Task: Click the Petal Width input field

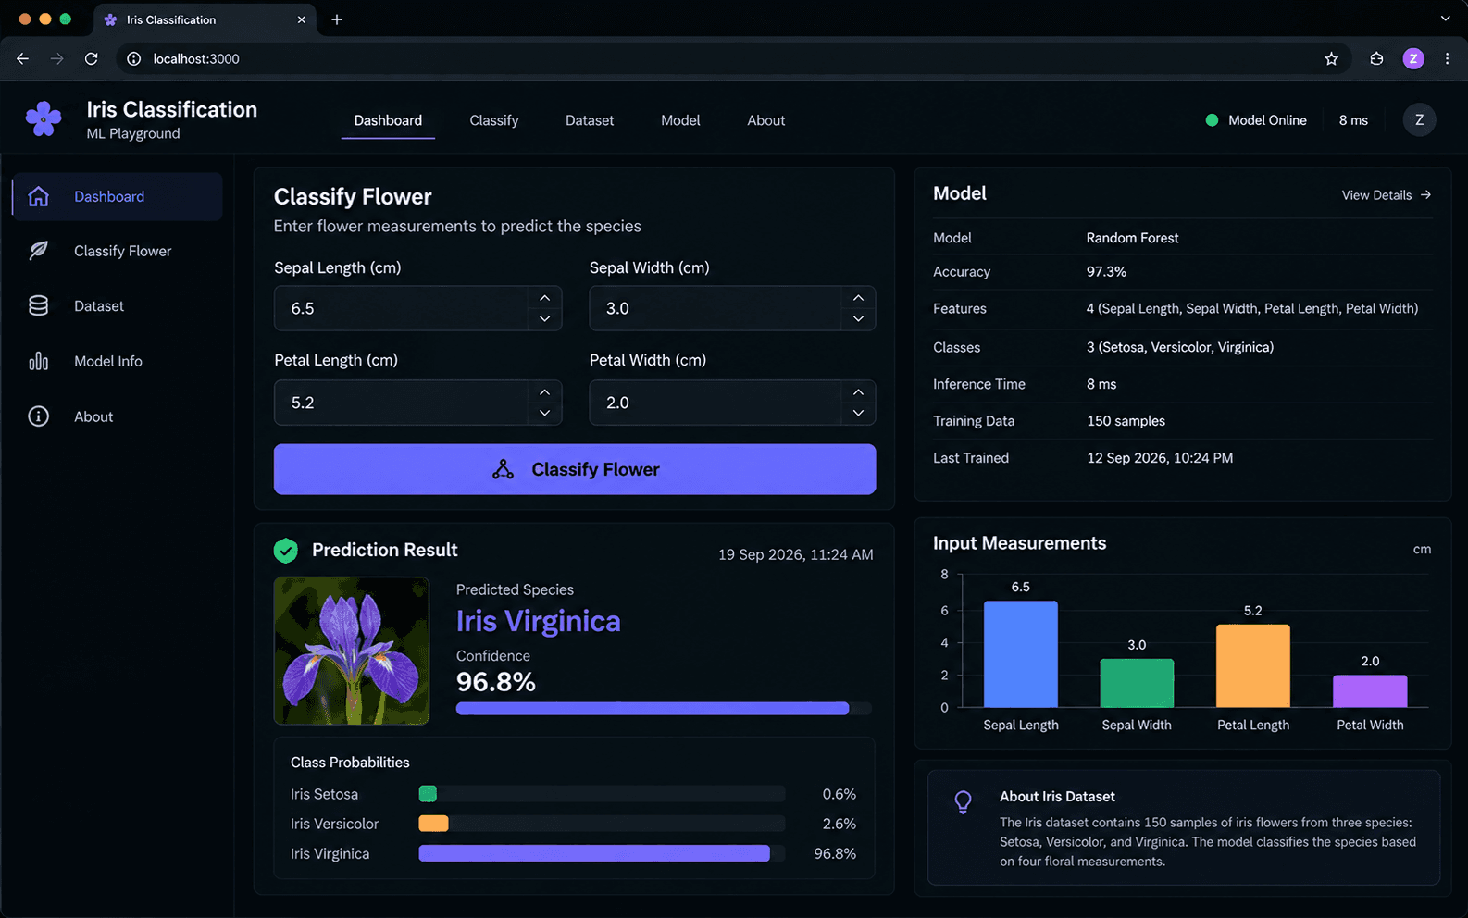Action: tap(732, 403)
